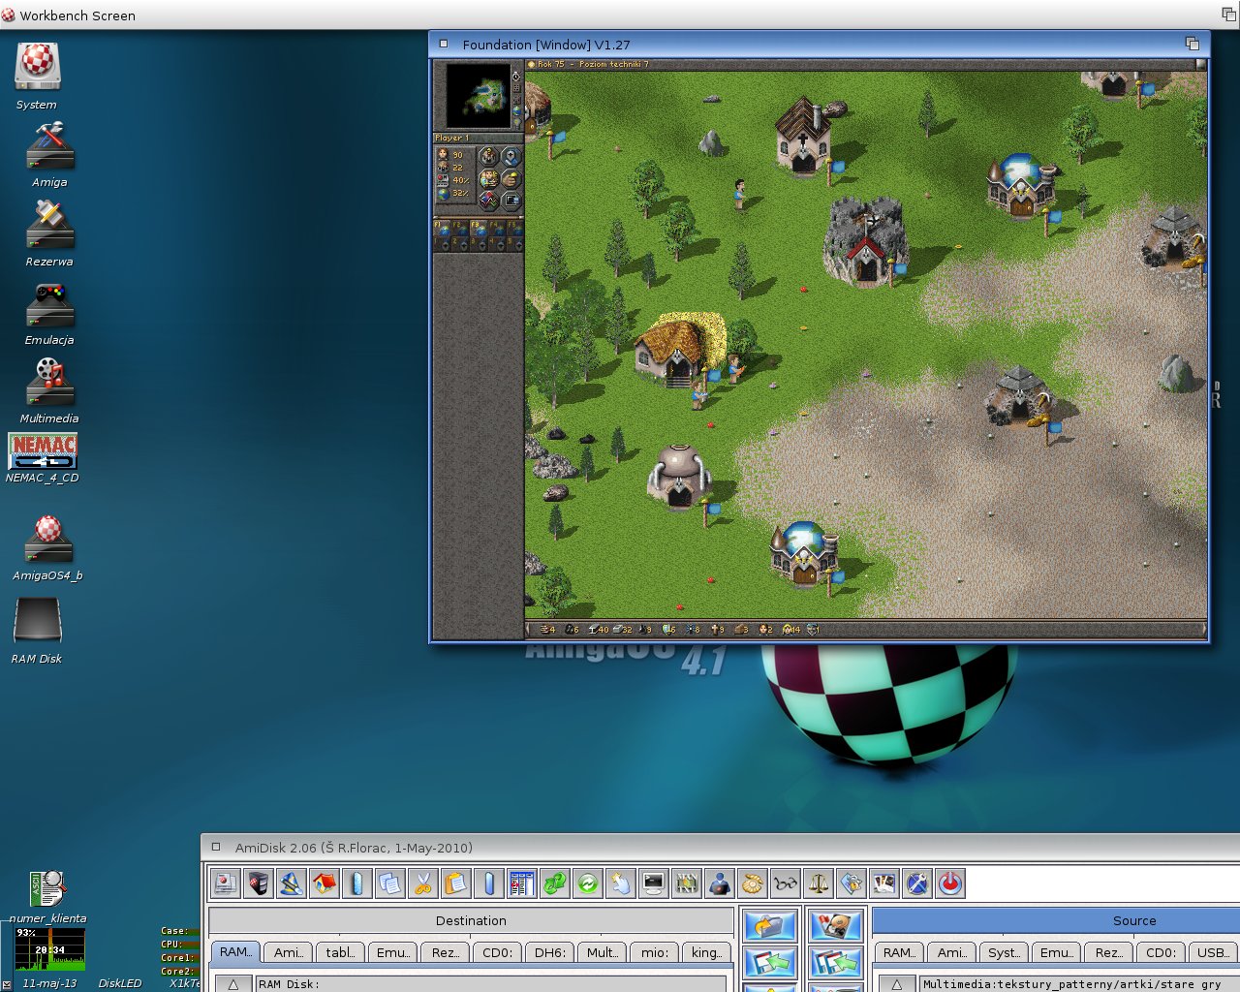Click the red power quit icon in AmiDisk toolbar
This screenshot has width=1240, height=992.
click(950, 883)
